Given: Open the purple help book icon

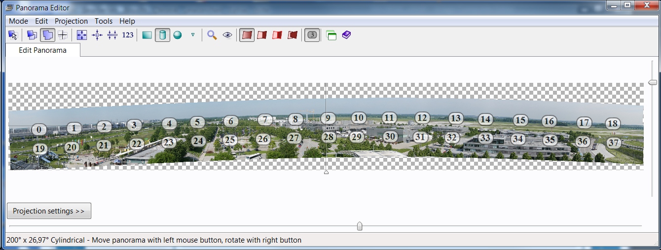Looking at the screenshot, I should tap(346, 35).
